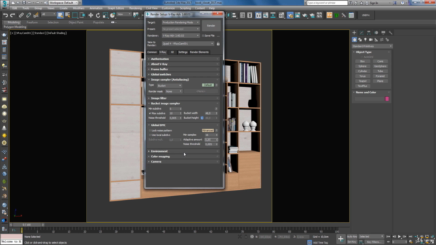The height and width of the screenshot is (245, 436).
Task: Open the Utilities wrench tab in command panel
Action: 390,33
